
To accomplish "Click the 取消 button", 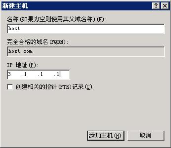I will coord(146,136).
